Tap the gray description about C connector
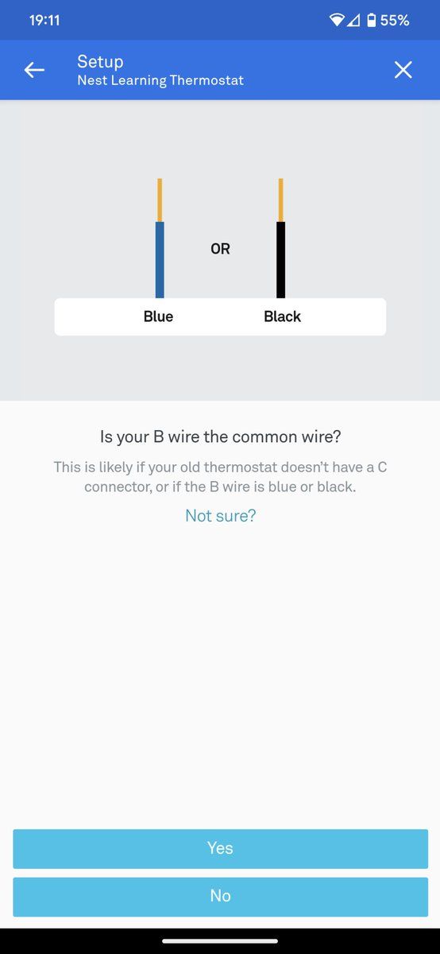Image resolution: width=440 pixels, height=954 pixels. pos(220,476)
